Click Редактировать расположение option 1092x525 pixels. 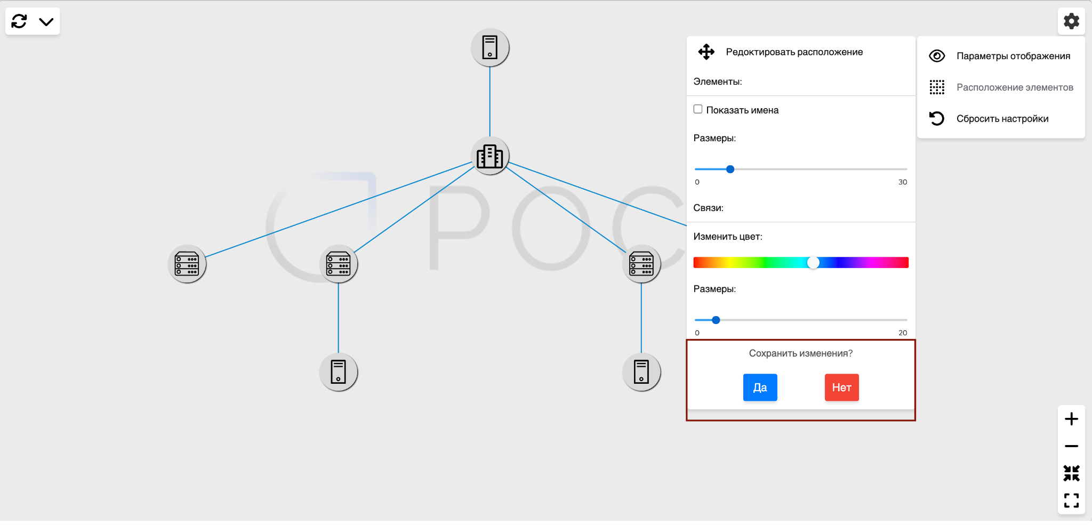click(793, 52)
